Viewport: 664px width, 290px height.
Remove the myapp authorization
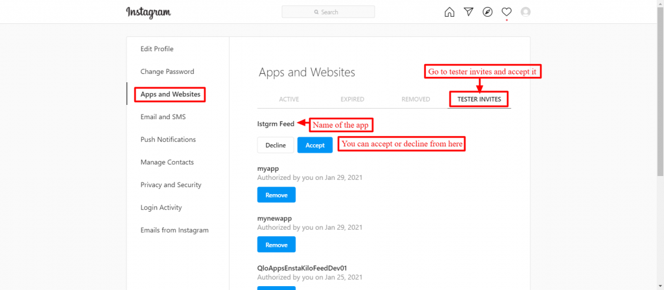click(x=276, y=195)
